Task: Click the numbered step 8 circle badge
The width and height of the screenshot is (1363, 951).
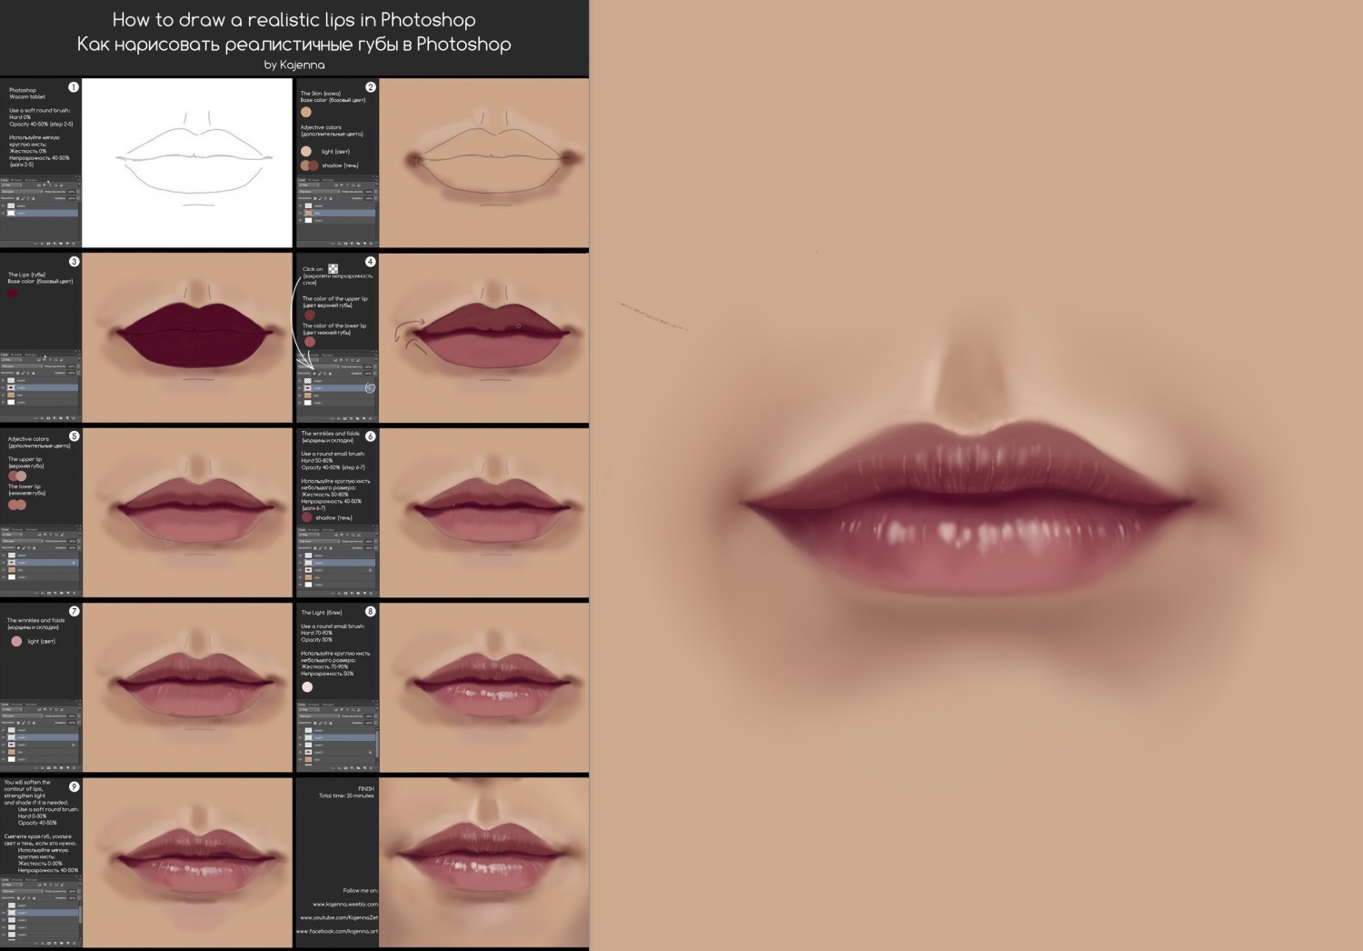Action: point(370,611)
